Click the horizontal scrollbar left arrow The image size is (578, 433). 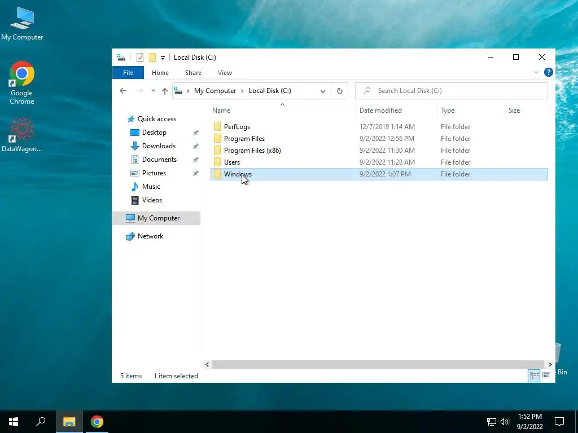point(207,365)
